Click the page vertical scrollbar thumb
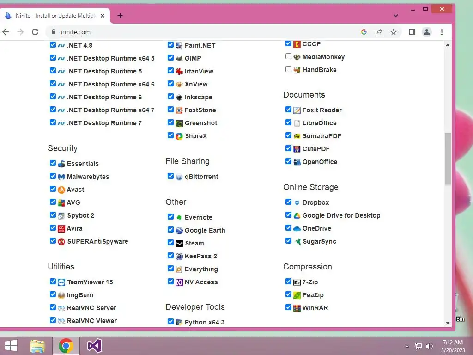Screen dimensions: 473x355 pos(448,159)
